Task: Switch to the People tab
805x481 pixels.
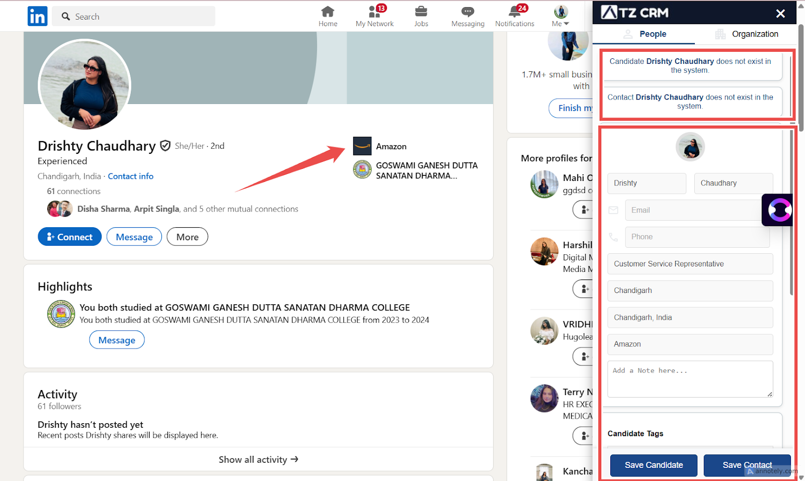Action: [x=645, y=34]
